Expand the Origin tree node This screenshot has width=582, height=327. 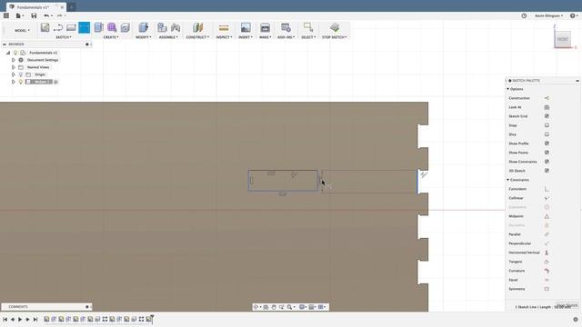[14, 74]
